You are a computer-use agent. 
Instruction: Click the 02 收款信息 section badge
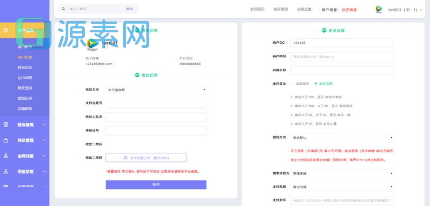(137, 75)
